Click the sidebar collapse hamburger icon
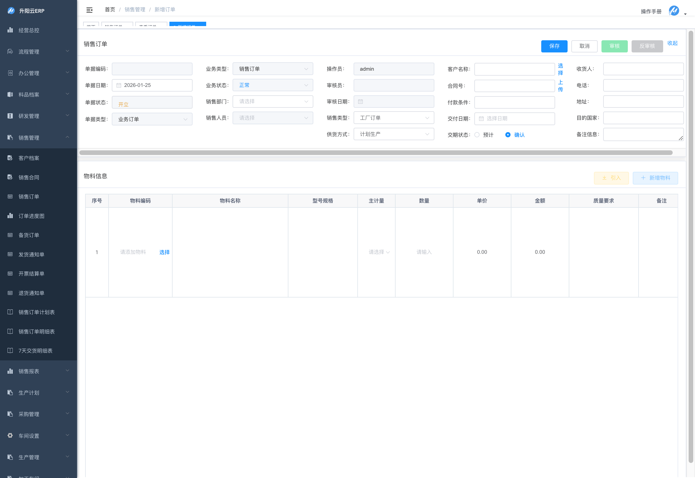 click(89, 10)
